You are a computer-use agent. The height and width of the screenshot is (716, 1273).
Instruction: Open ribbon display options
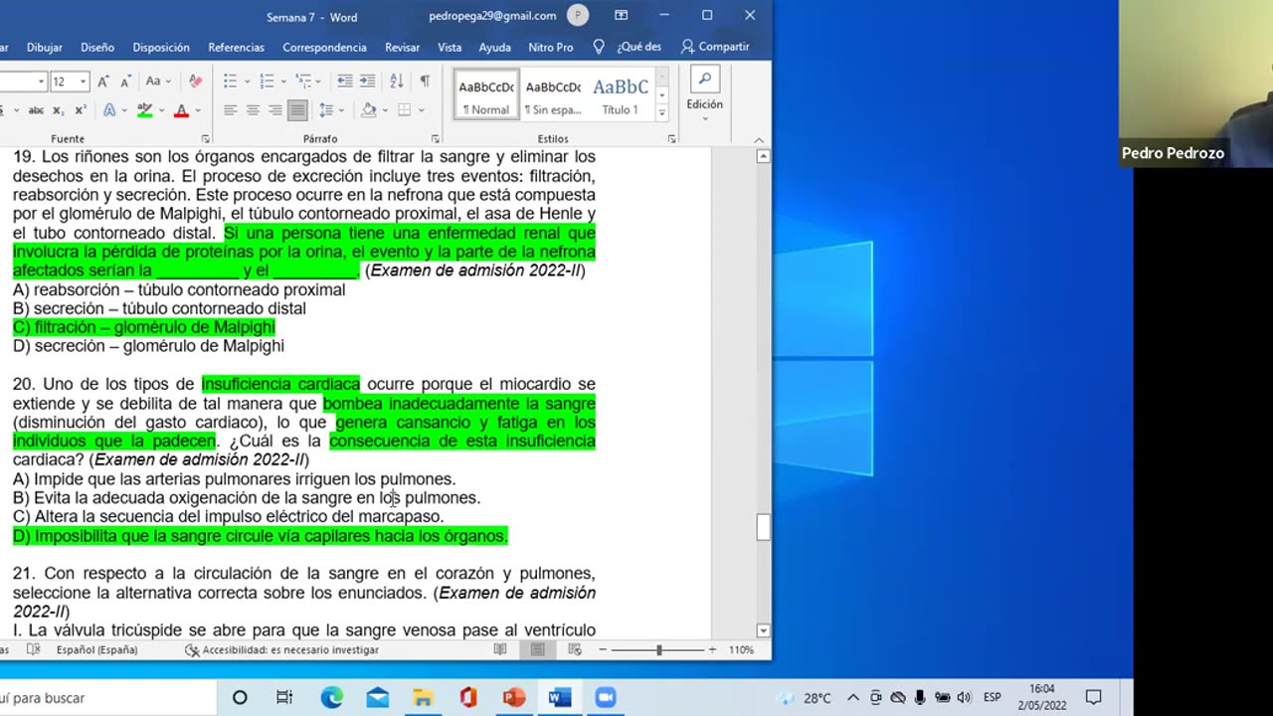pyautogui.click(x=621, y=16)
